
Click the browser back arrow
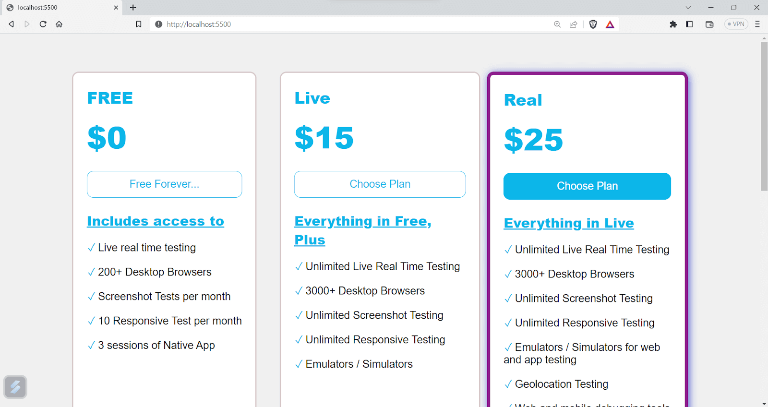[x=11, y=24]
